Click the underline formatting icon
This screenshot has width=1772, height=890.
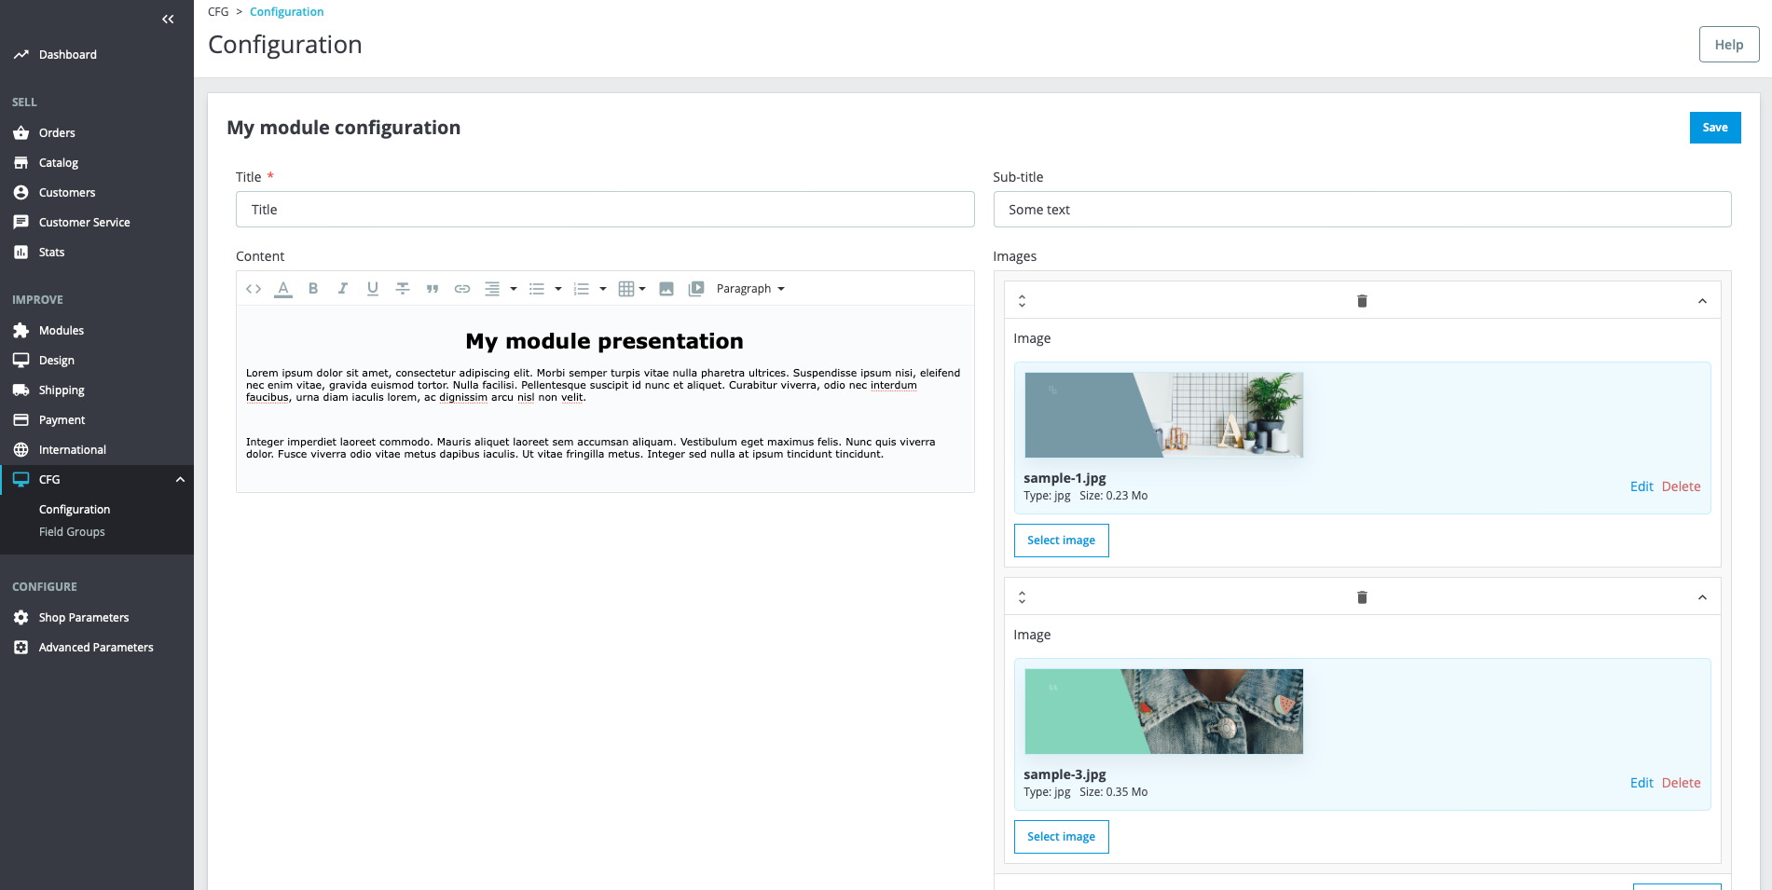tap(373, 289)
